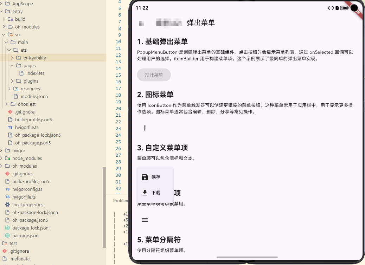Select 下载 from the open popup menu

pyautogui.click(x=155, y=193)
